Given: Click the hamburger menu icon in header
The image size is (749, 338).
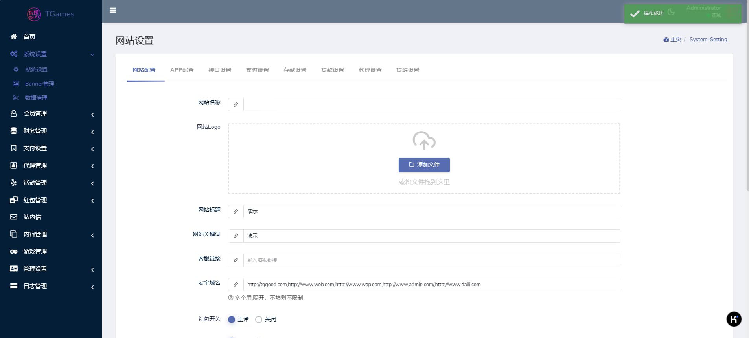Looking at the screenshot, I should pyautogui.click(x=113, y=10).
